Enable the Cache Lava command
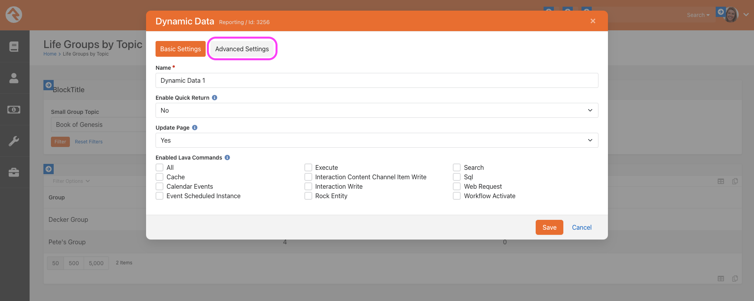The width and height of the screenshot is (754, 301). click(159, 177)
